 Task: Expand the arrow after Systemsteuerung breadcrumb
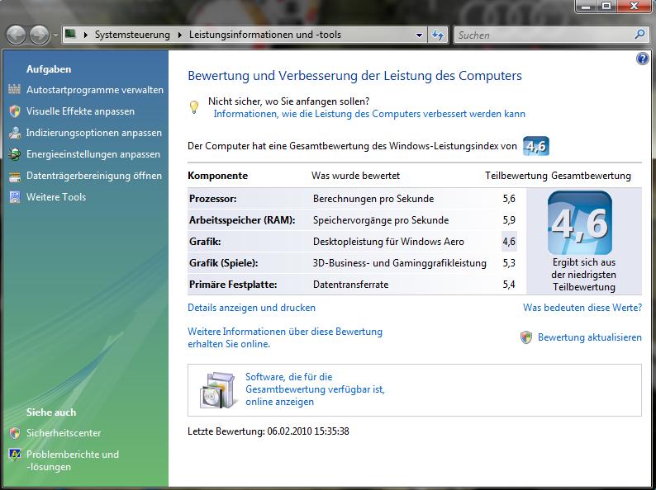pyautogui.click(x=180, y=35)
